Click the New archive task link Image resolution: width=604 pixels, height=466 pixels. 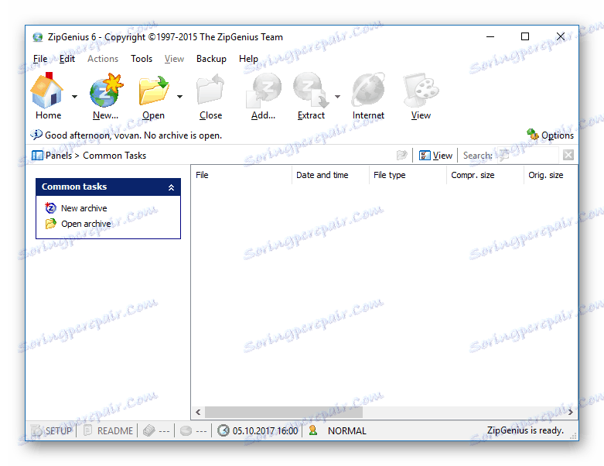click(84, 208)
